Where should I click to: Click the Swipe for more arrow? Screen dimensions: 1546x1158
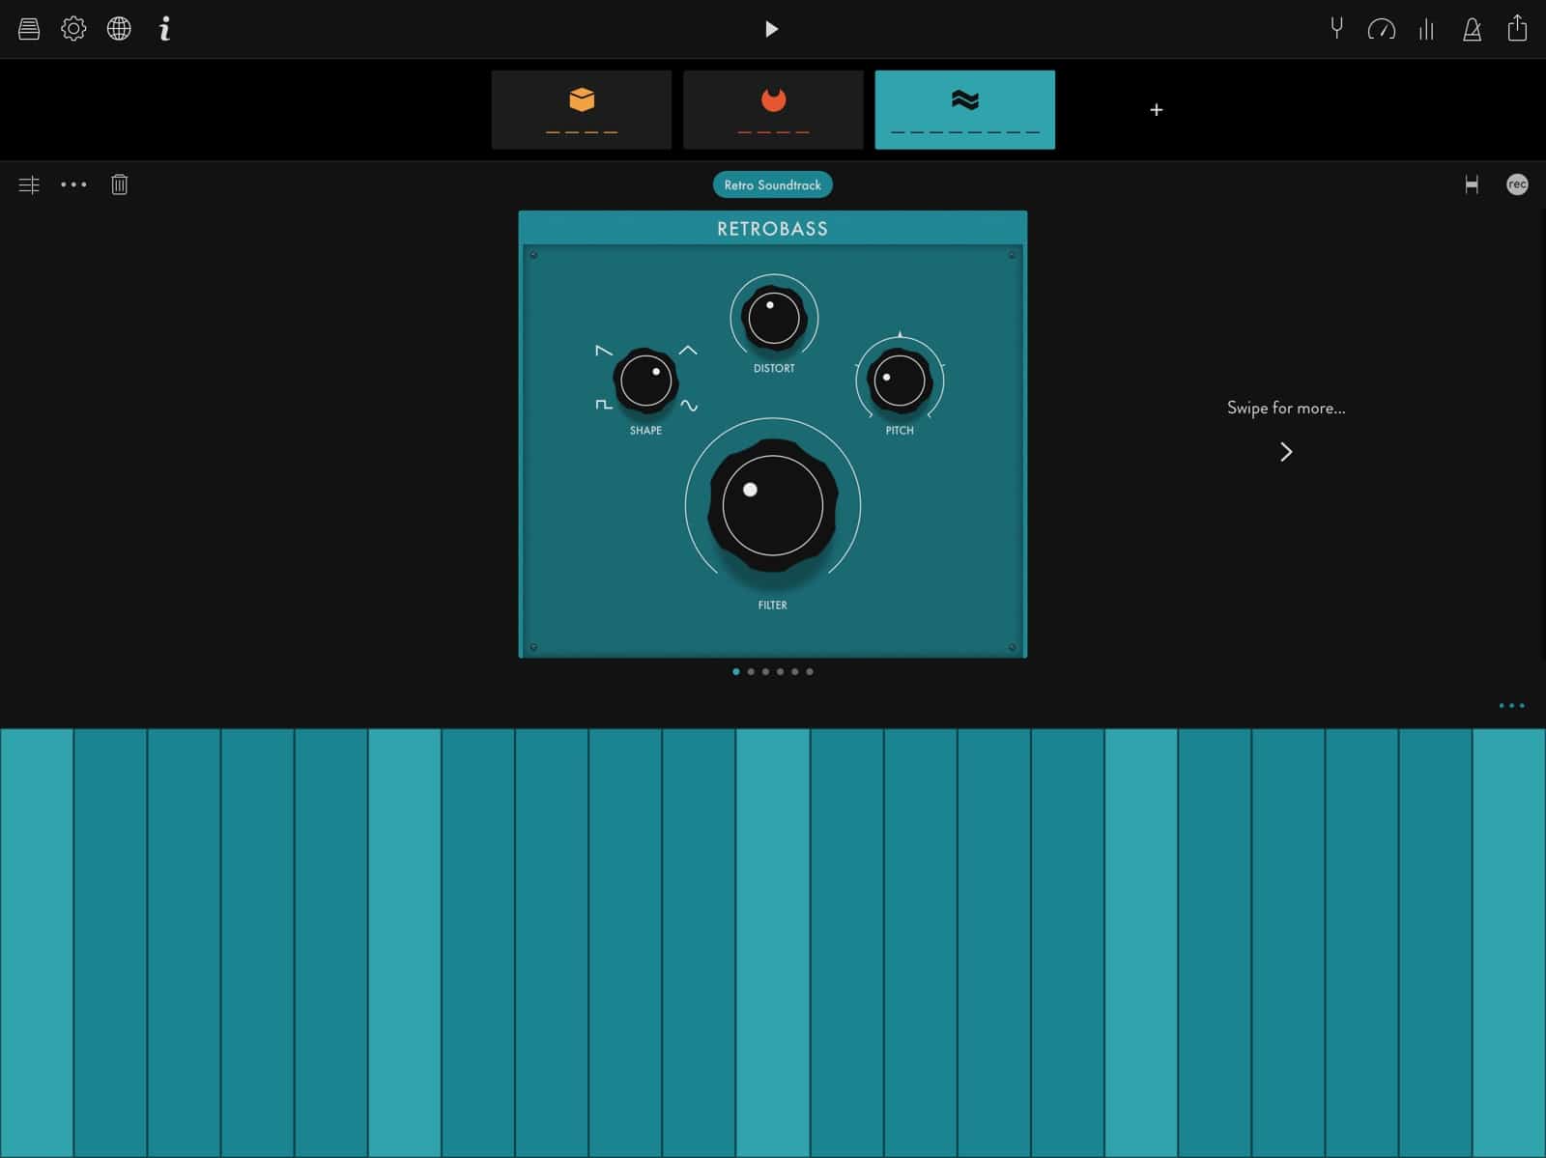(1286, 452)
